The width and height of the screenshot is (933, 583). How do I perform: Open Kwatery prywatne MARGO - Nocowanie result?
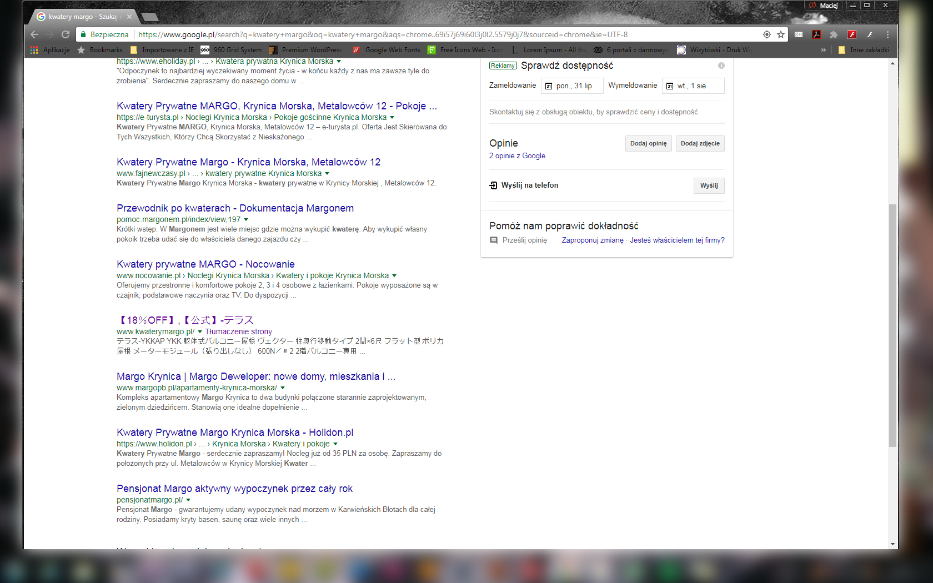coord(205,264)
